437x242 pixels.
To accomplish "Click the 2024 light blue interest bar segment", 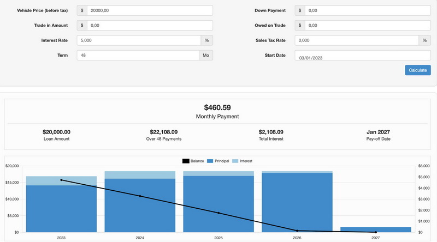I will tap(140, 175).
